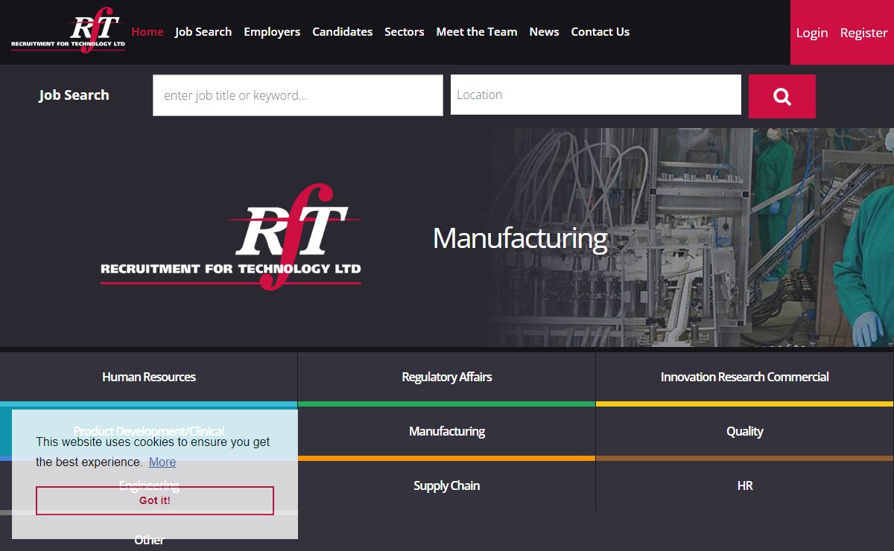The image size is (894, 551).
Task: Focus the job title or keyword field
Action: (x=298, y=95)
